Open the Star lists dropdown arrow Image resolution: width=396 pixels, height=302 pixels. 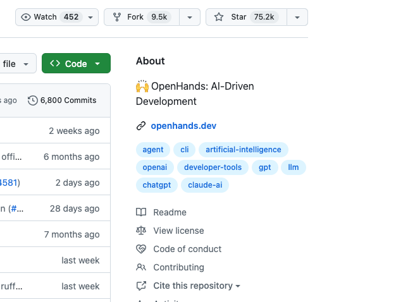(297, 17)
